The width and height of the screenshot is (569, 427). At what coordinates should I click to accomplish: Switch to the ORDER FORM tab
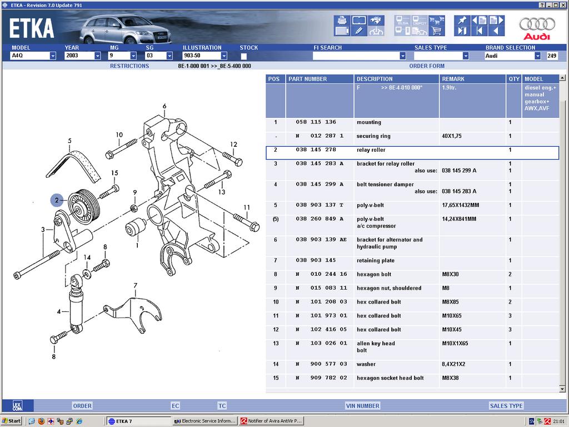pyautogui.click(x=427, y=66)
